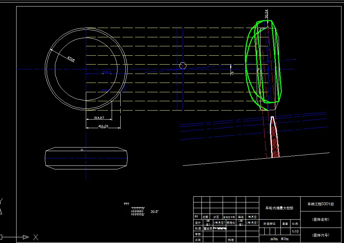
Task: Click the 审核 row label
Action: click(197, 234)
